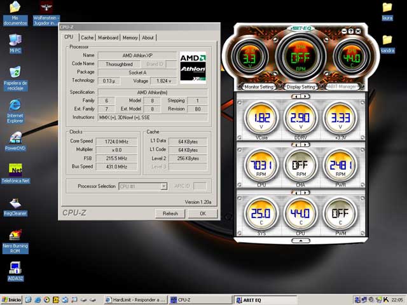The image size is (407, 305).
Task: Open Papelera de reciclaje icon
Action: tap(15, 72)
